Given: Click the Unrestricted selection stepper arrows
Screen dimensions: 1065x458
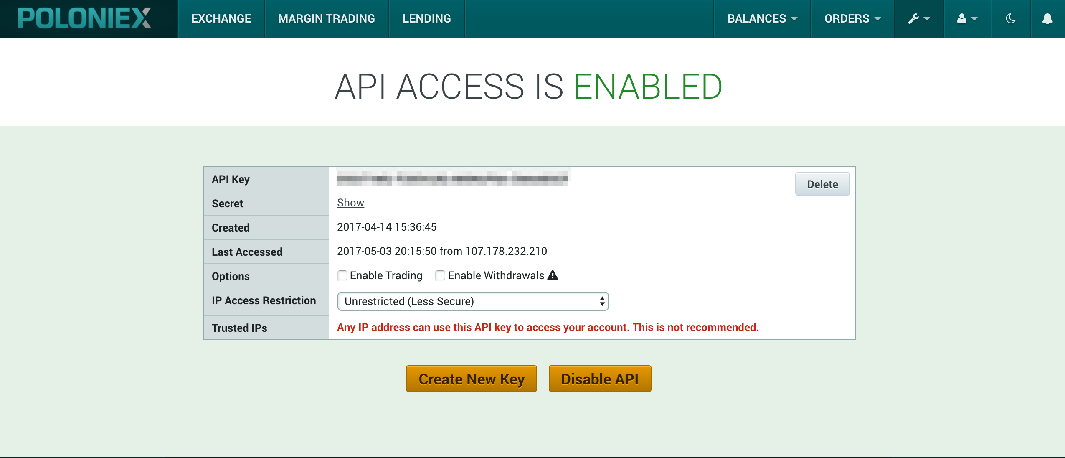Looking at the screenshot, I should point(601,301).
